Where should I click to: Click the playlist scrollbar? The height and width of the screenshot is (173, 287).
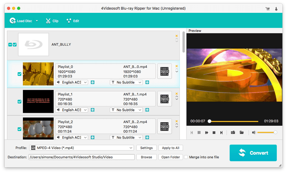[x=184, y=42]
